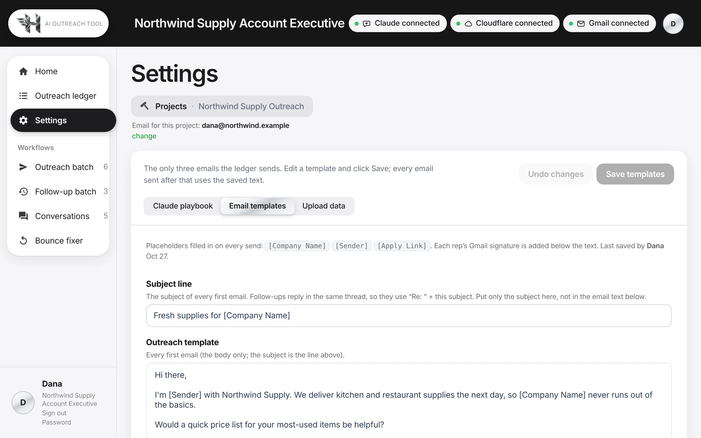Click the Conversations chat bubbles icon
The image size is (701, 438).
coord(23,216)
